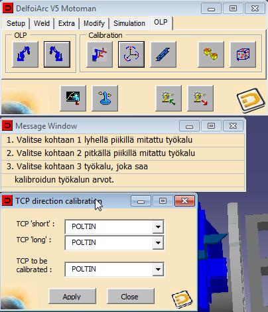Close the Message Window
The image size is (268, 312).
click(x=234, y=126)
